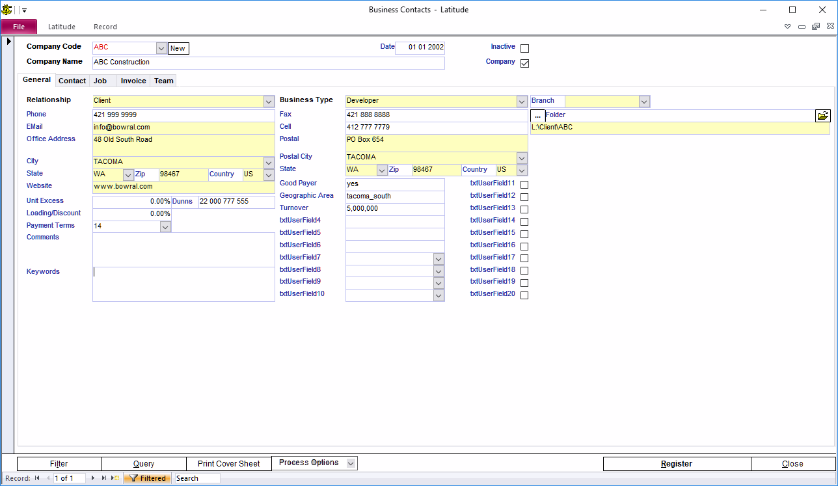Open the Business Type dropdown list
This screenshot has width=838, height=486.
coord(521,101)
